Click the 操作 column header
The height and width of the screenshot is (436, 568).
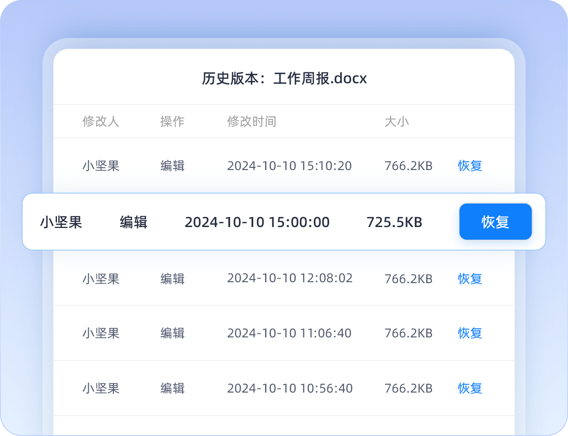point(172,122)
